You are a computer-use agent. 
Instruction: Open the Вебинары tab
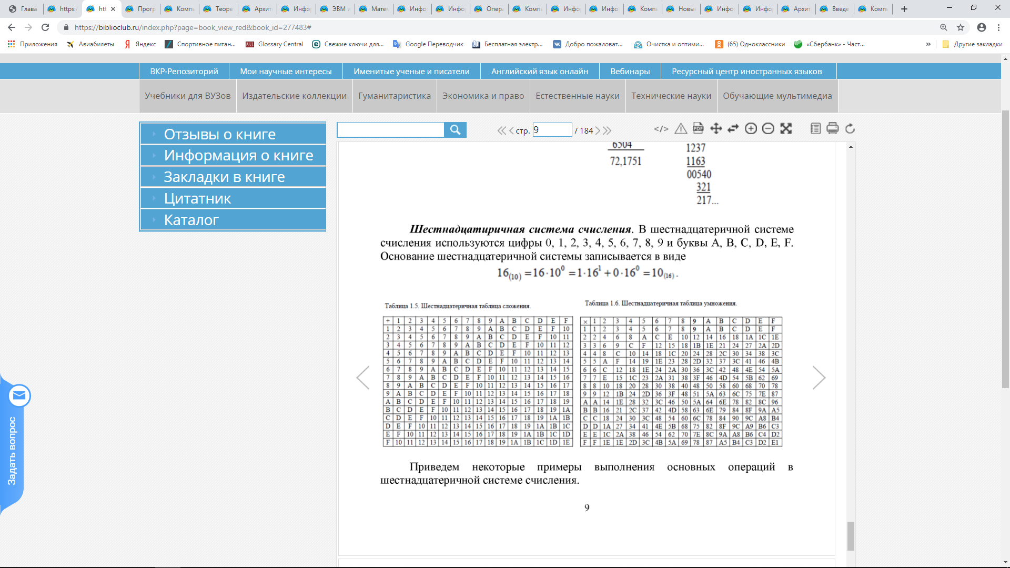point(630,72)
